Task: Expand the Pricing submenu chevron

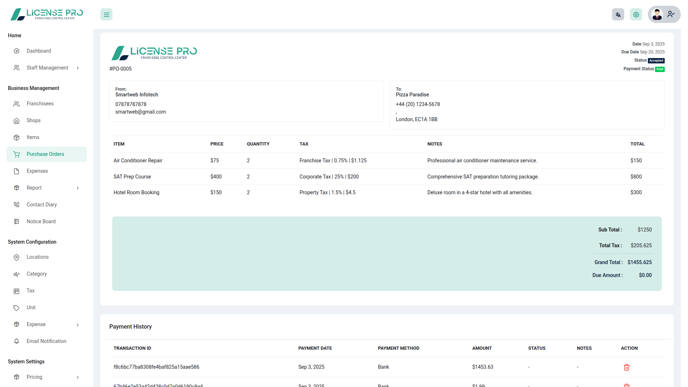Action: (x=78, y=377)
